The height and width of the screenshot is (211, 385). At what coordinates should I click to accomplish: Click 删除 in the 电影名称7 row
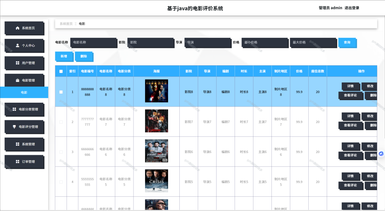pyautogui.click(x=371, y=125)
